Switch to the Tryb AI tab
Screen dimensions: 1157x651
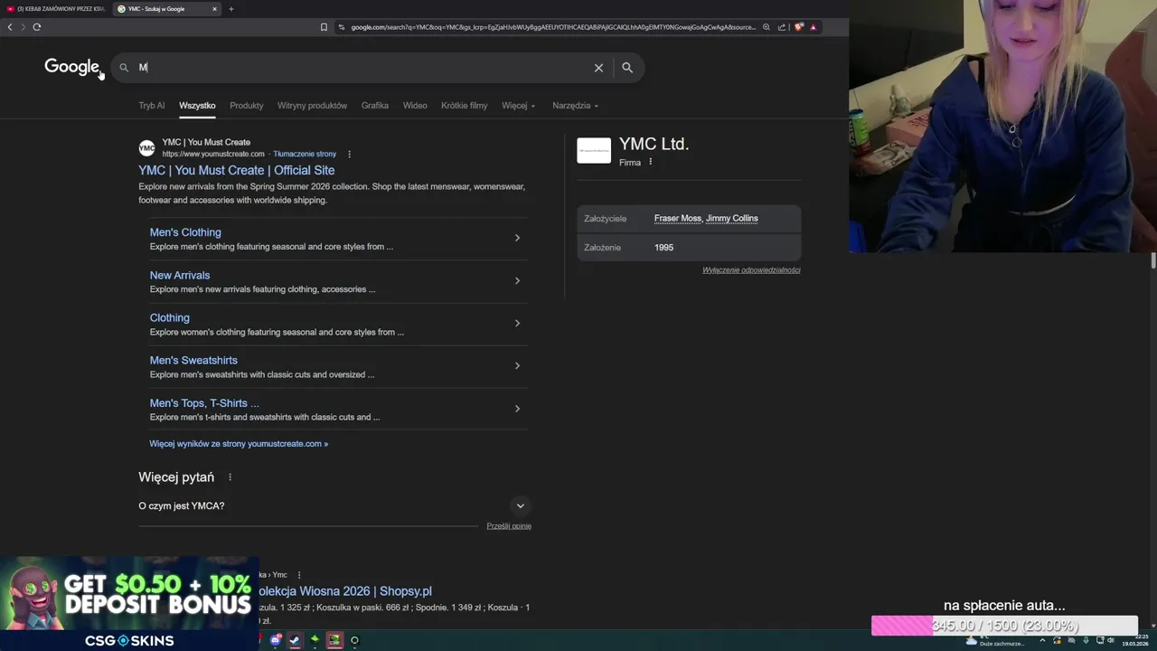(152, 106)
